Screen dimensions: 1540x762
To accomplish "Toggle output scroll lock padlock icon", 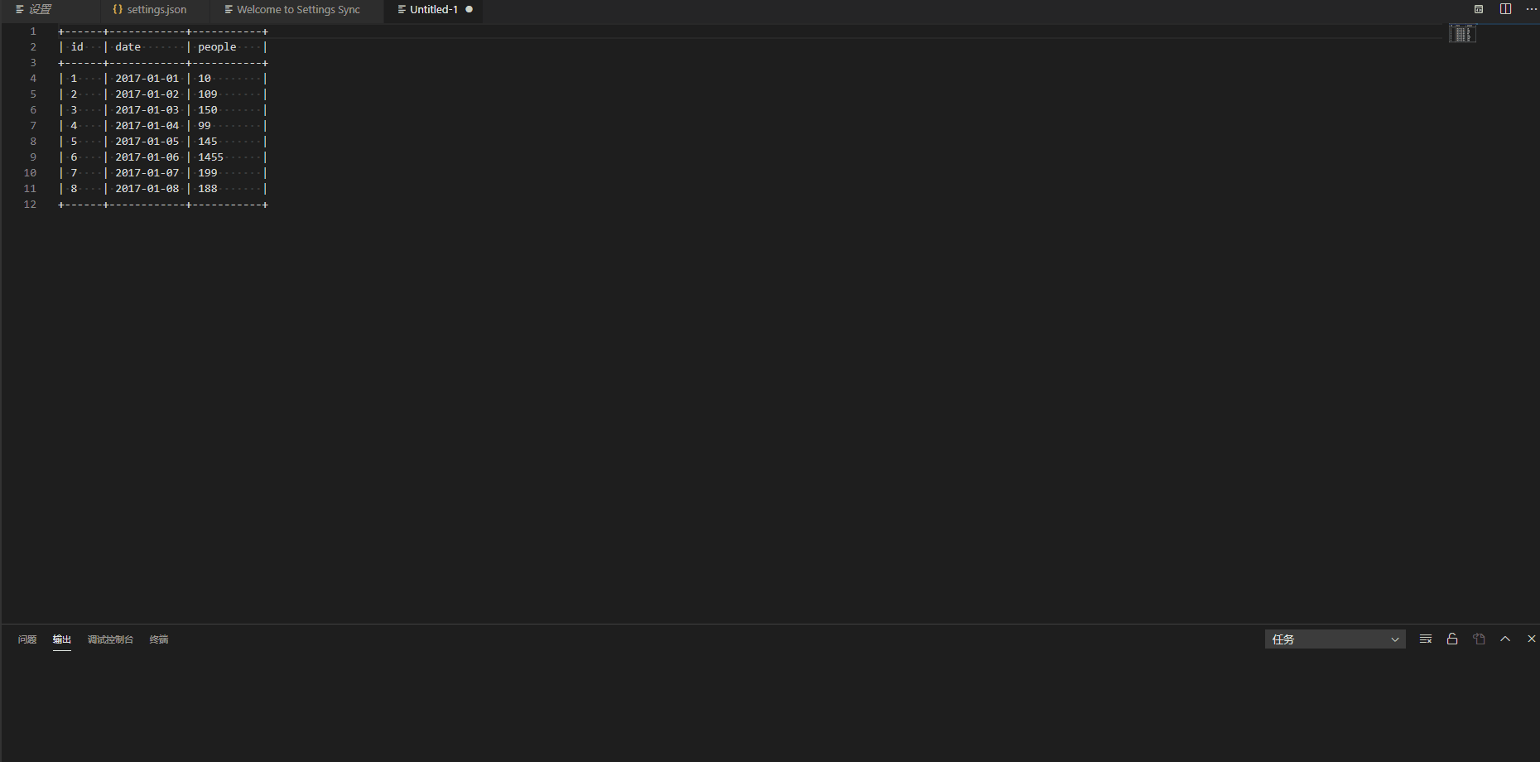I will click(x=1452, y=639).
